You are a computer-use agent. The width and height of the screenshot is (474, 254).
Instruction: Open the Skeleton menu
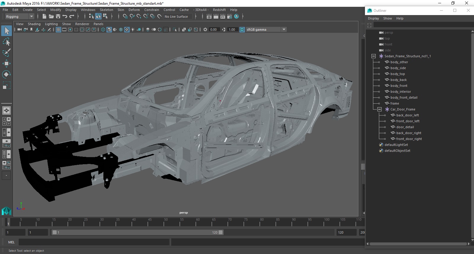106,10
